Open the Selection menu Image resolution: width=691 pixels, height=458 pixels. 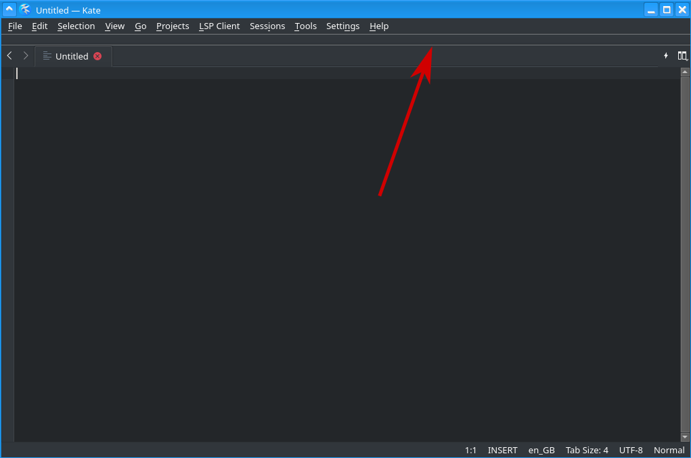tap(76, 26)
